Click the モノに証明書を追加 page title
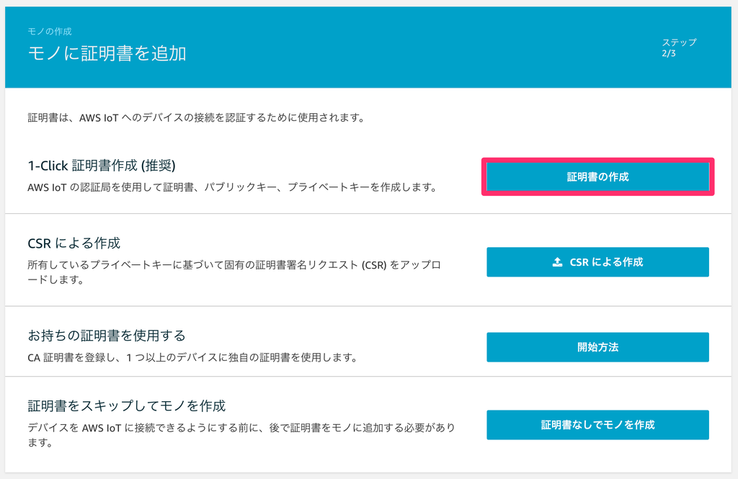738x479 pixels. 107,53
